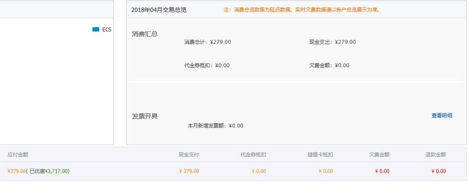Select the ECS legend label text
Screen dimensions: 469x183
(x=107, y=29)
